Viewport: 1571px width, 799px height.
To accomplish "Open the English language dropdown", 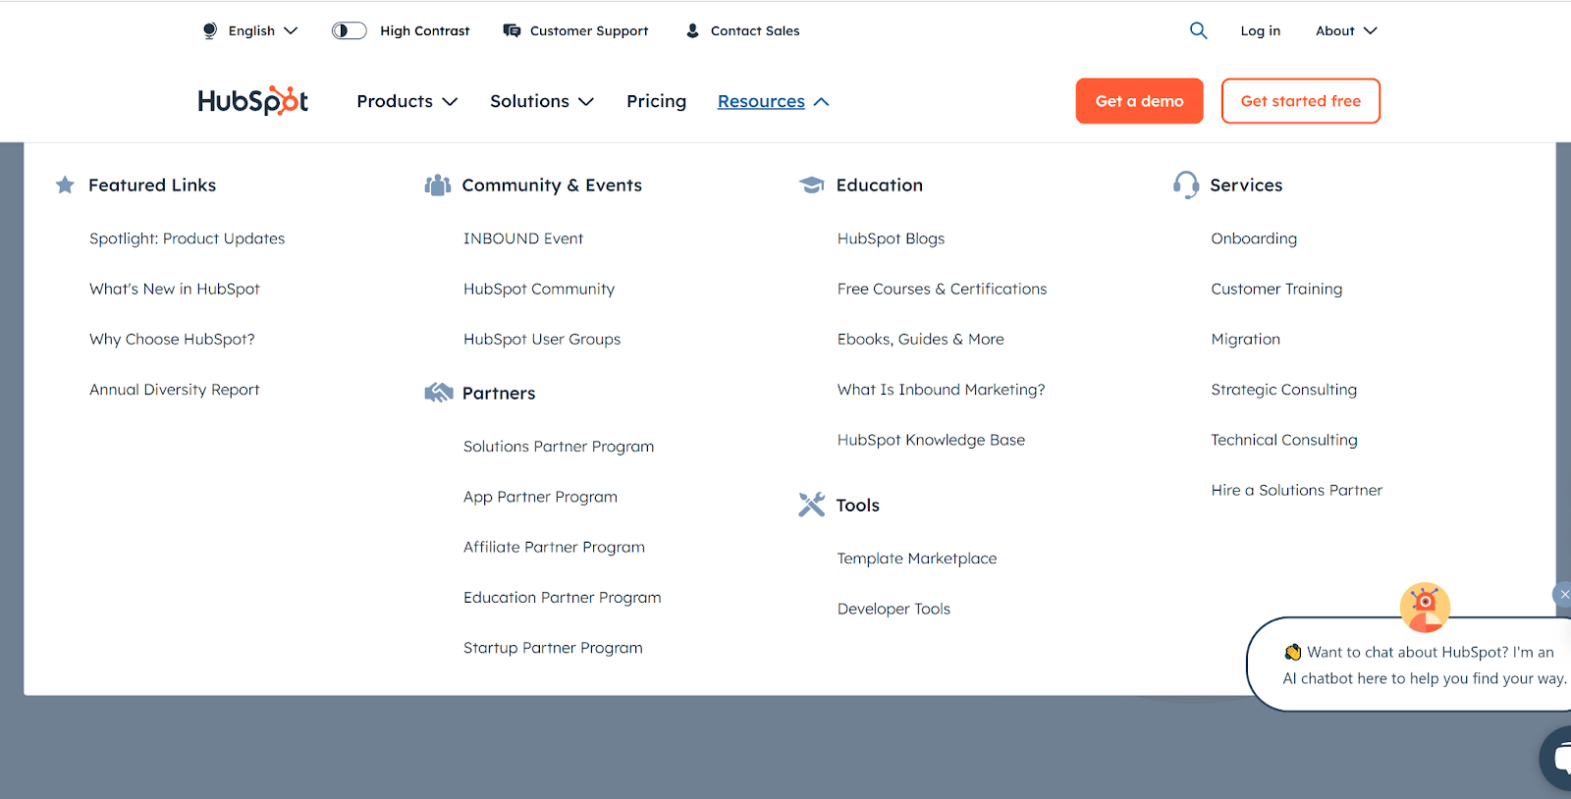I will click(x=262, y=30).
